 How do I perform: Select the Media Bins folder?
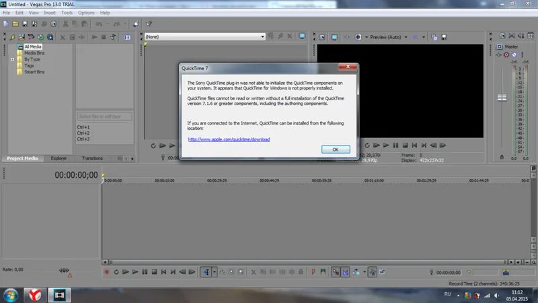click(x=34, y=53)
